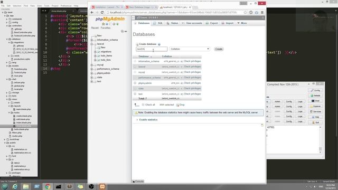Image resolution: width=338 pixels, height=190 pixels.
Task: Open the Recent list in navigation panel
Action: pyautogui.click(x=95, y=28)
